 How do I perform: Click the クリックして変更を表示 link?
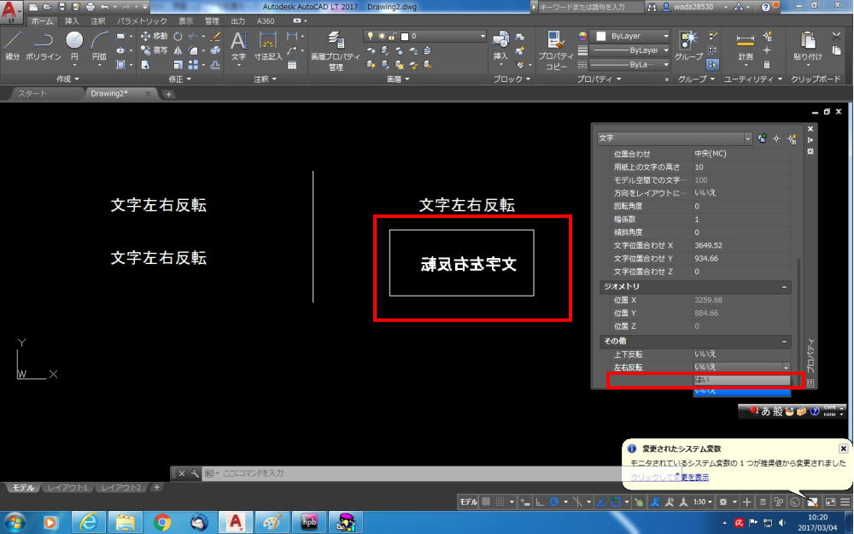point(670,478)
